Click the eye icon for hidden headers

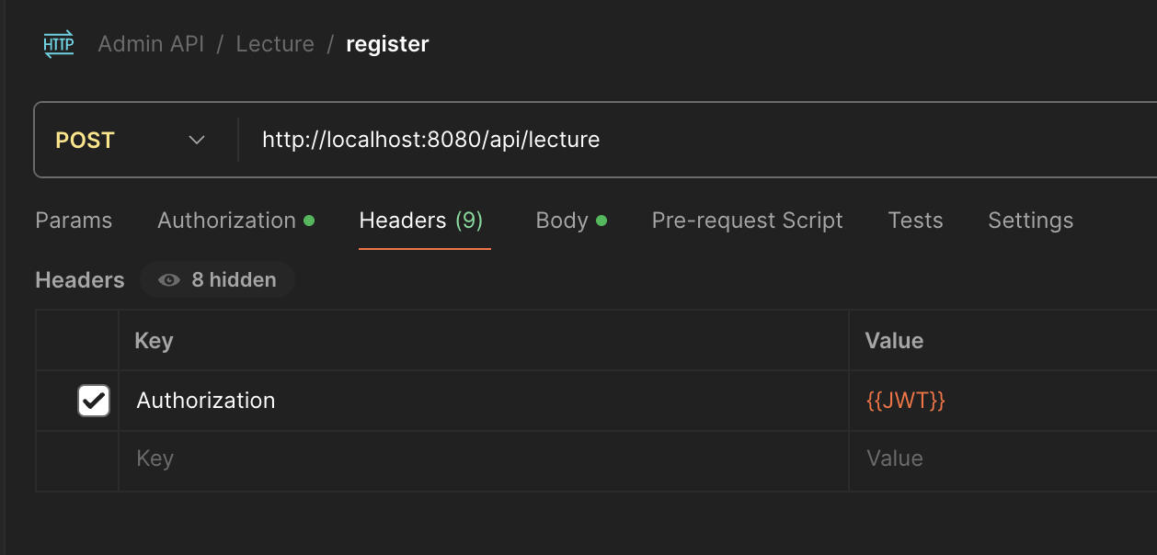[169, 280]
